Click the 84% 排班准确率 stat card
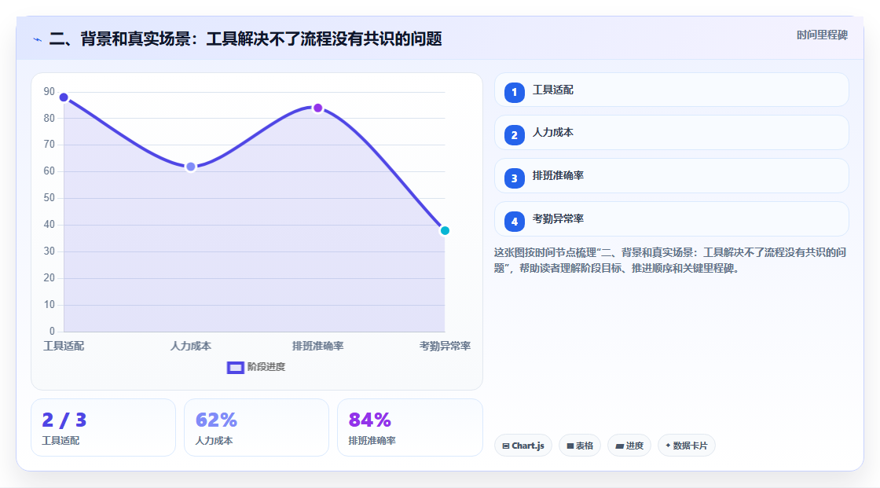The image size is (880, 488). click(x=409, y=427)
